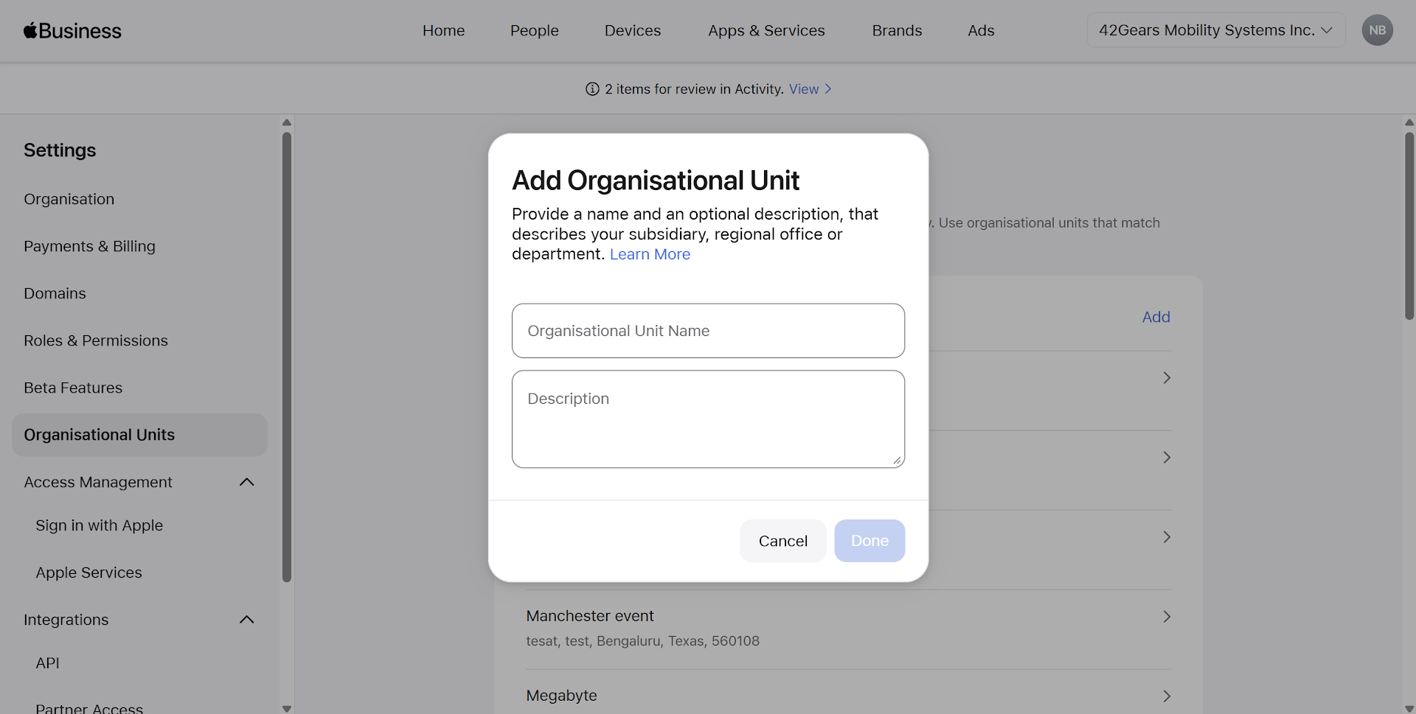The height and width of the screenshot is (714, 1416).
Task: Click the main page scrollbar thumb
Action: (x=1409, y=225)
